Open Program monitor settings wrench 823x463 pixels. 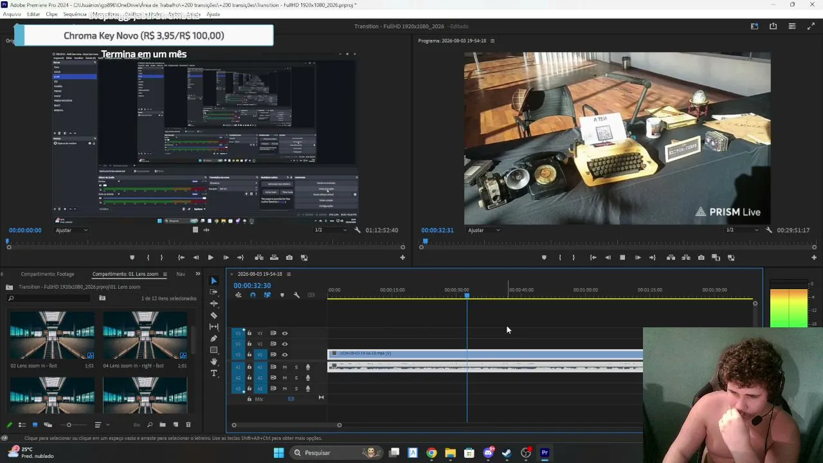[768, 230]
